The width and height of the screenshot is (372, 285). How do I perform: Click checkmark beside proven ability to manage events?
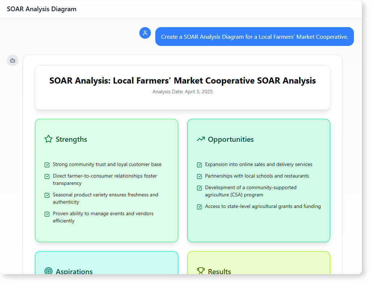point(47,214)
